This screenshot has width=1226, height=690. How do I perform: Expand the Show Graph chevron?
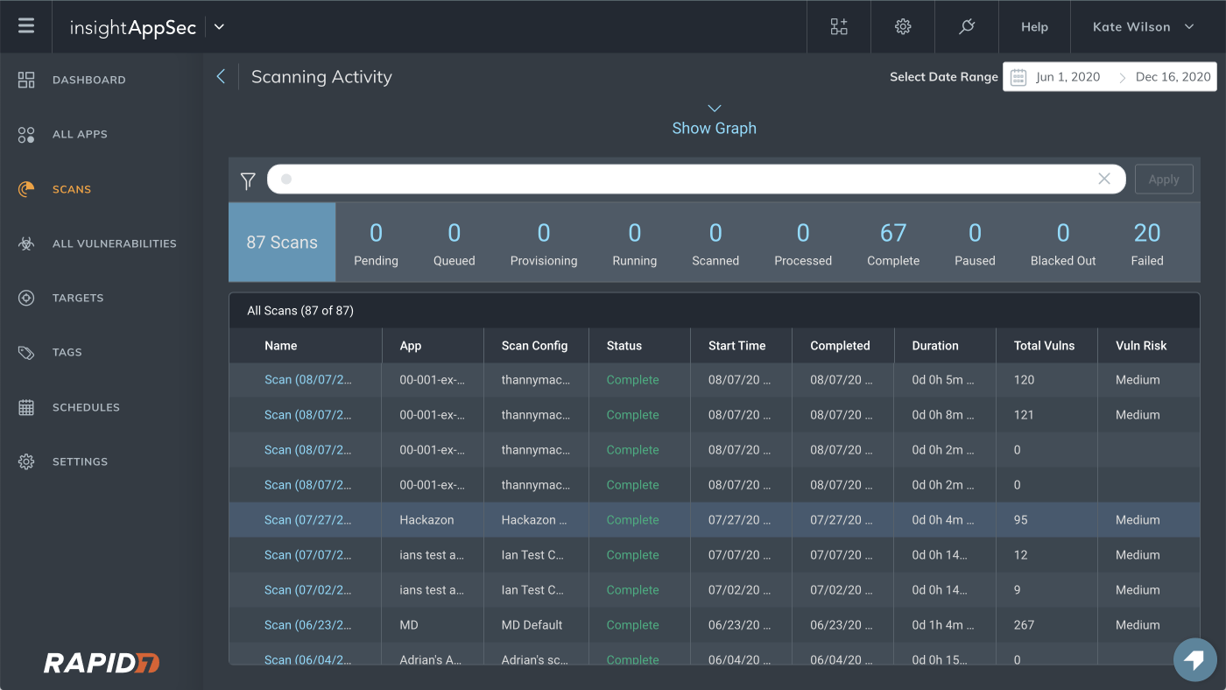pos(715,109)
